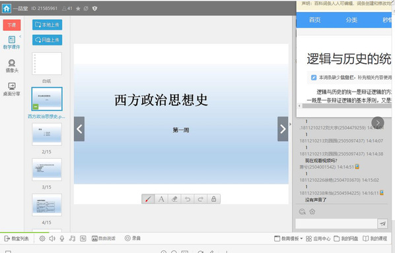Click the redo arrow in drawing toolbar

click(201, 199)
